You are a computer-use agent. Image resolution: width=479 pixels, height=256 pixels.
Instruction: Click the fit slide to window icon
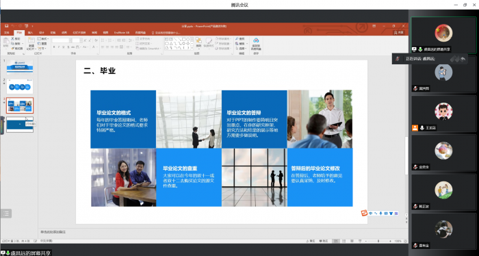click(405, 241)
